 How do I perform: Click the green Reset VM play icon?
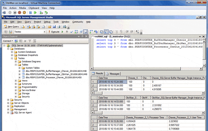pos(35,13)
